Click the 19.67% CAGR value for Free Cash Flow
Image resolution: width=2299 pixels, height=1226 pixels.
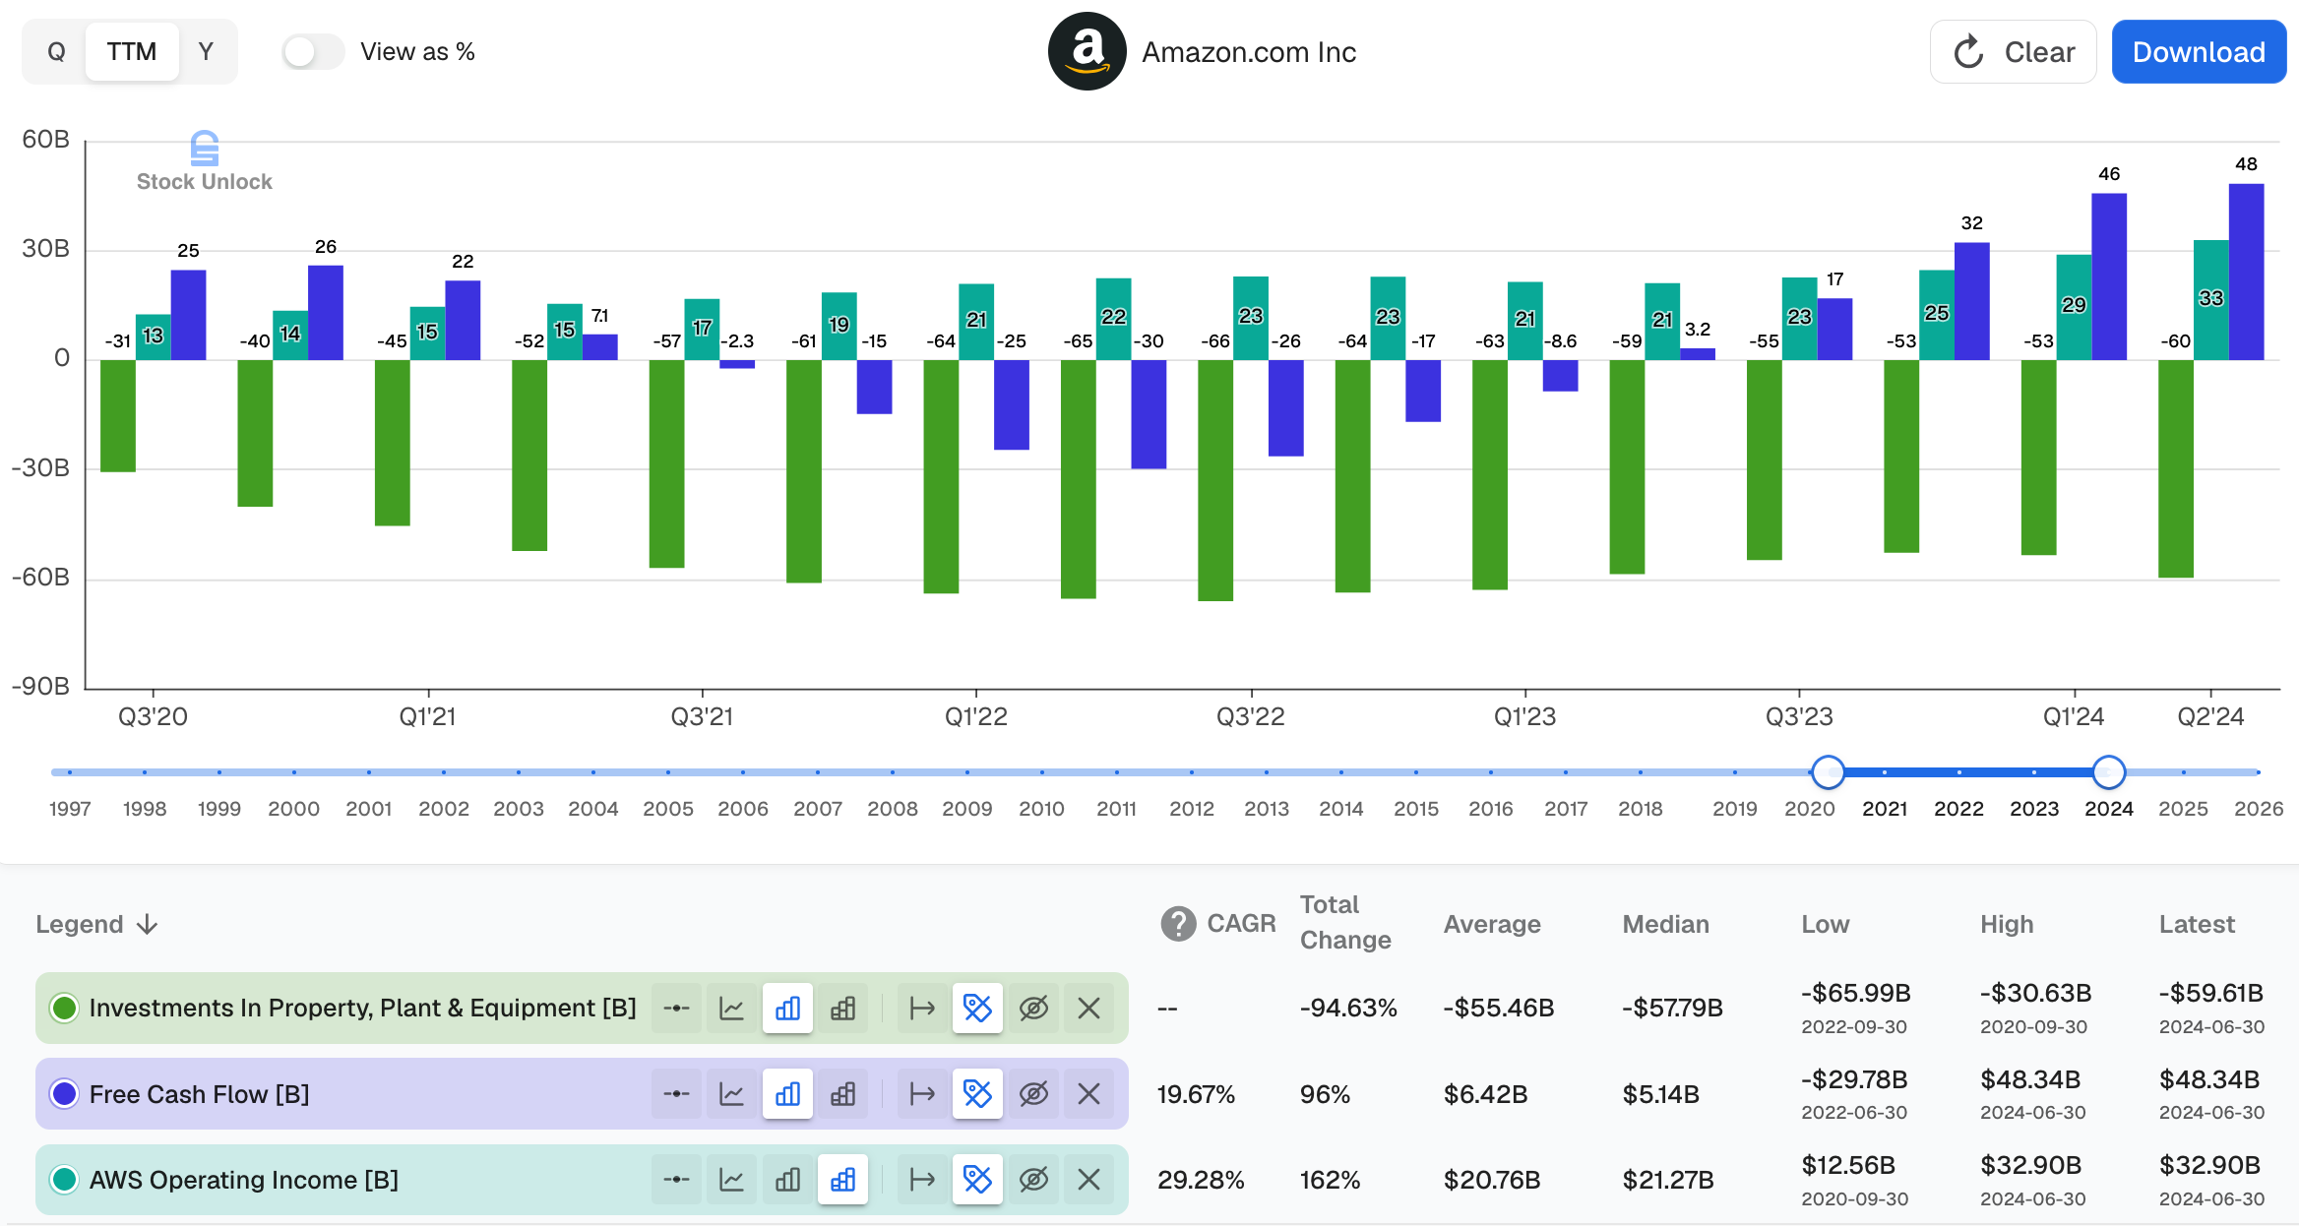tap(1196, 1094)
